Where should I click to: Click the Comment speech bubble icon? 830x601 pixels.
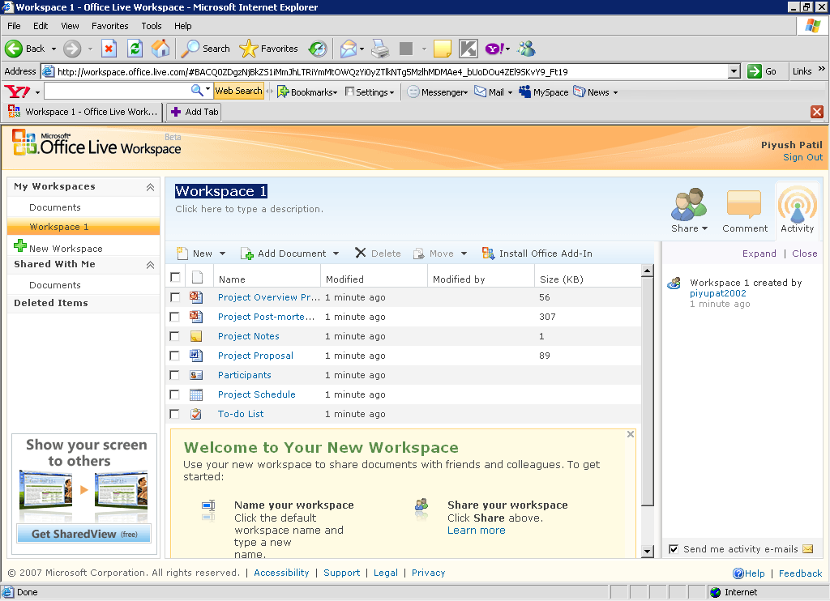(x=744, y=204)
